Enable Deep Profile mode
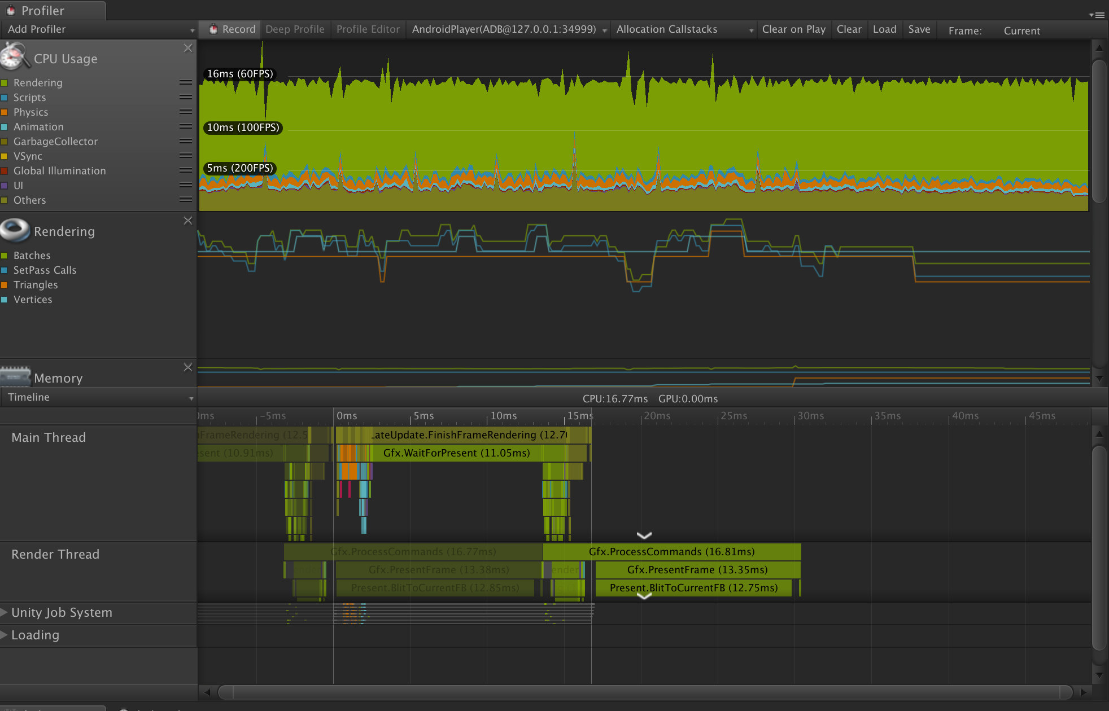The height and width of the screenshot is (711, 1109). tap(295, 29)
